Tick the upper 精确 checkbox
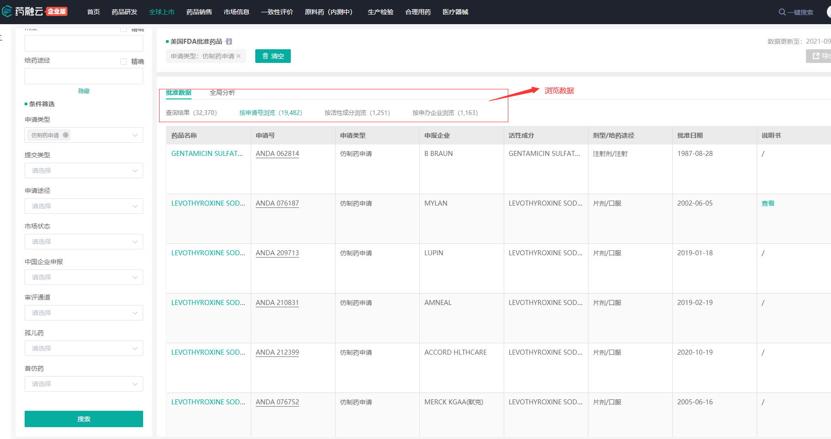The width and height of the screenshot is (831, 439). click(124, 30)
